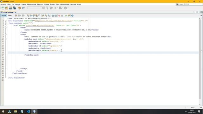Click the Undo arrow icon
Screen dimensions: 203x114
[19, 8]
